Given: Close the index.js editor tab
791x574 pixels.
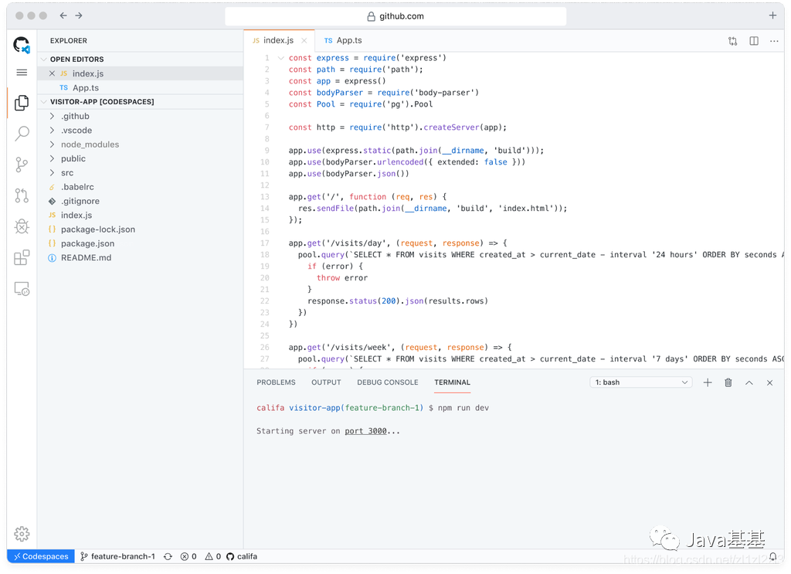Looking at the screenshot, I should (304, 40).
